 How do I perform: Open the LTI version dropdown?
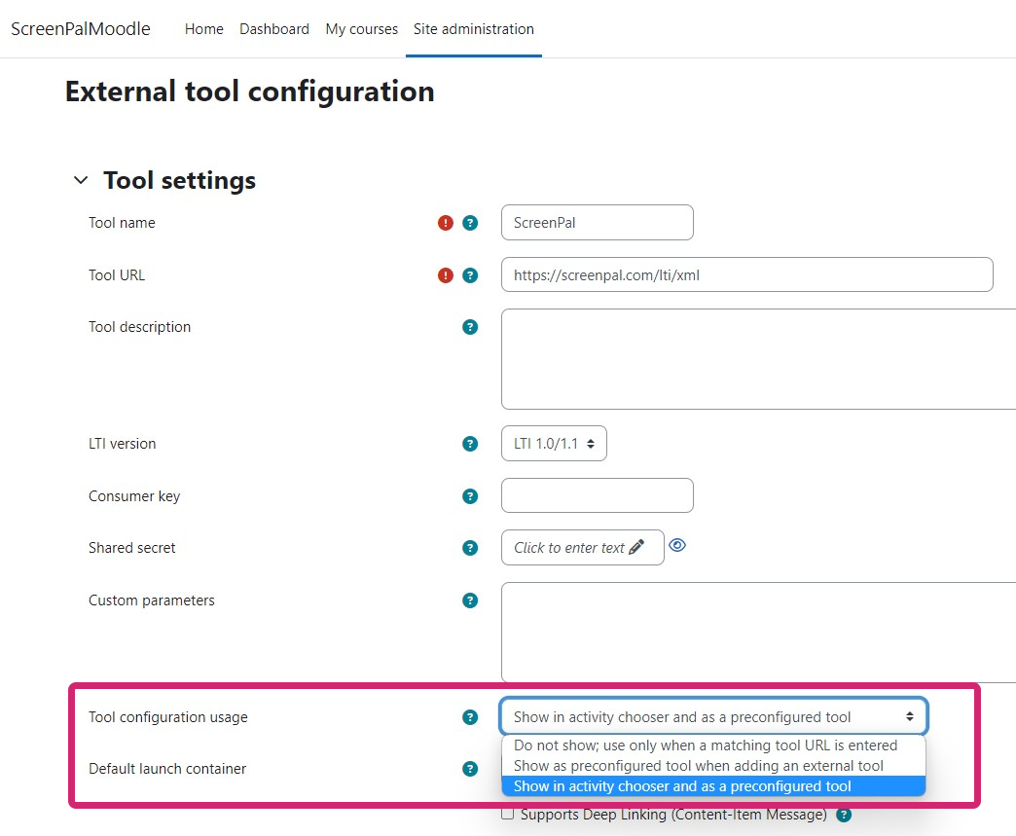(x=554, y=443)
